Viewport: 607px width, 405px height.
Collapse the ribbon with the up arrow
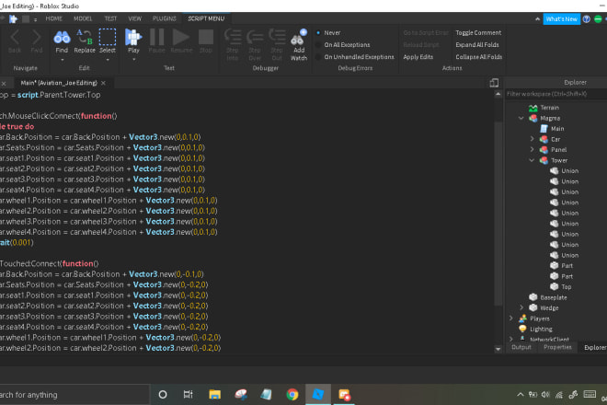pos(537,19)
